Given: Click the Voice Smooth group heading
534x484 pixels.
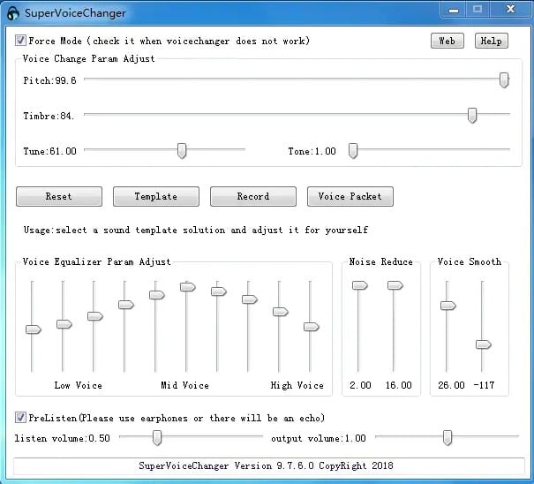Looking at the screenshot, I should pyautogui.click(x=470, y=261).
